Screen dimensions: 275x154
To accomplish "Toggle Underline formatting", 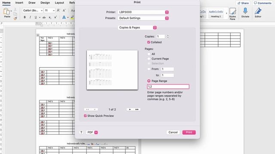I will 36,17.
